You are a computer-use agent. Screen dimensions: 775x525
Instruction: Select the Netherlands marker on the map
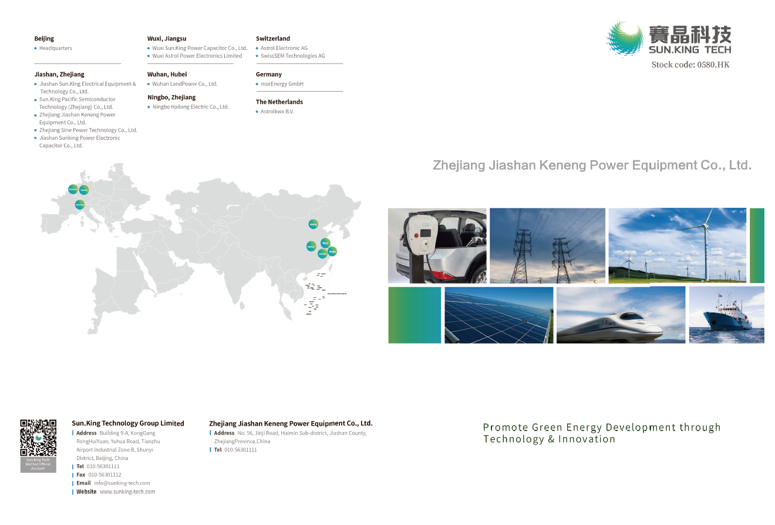[x=73, y=189]
